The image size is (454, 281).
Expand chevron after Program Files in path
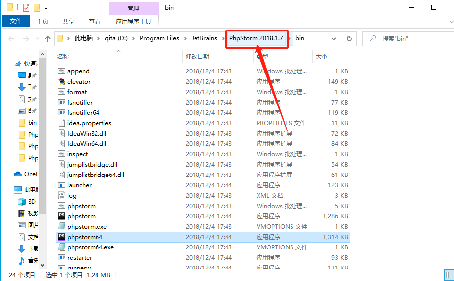coord(185,38)
